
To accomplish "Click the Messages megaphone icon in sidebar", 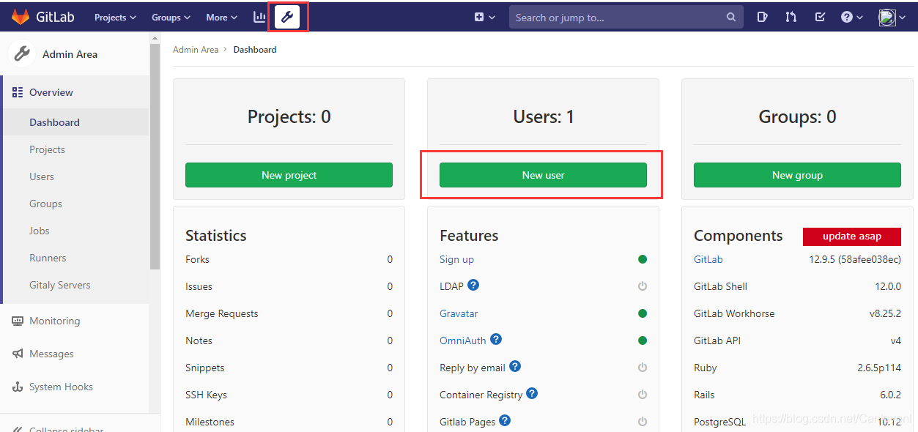I will click(x=18, y=354).
